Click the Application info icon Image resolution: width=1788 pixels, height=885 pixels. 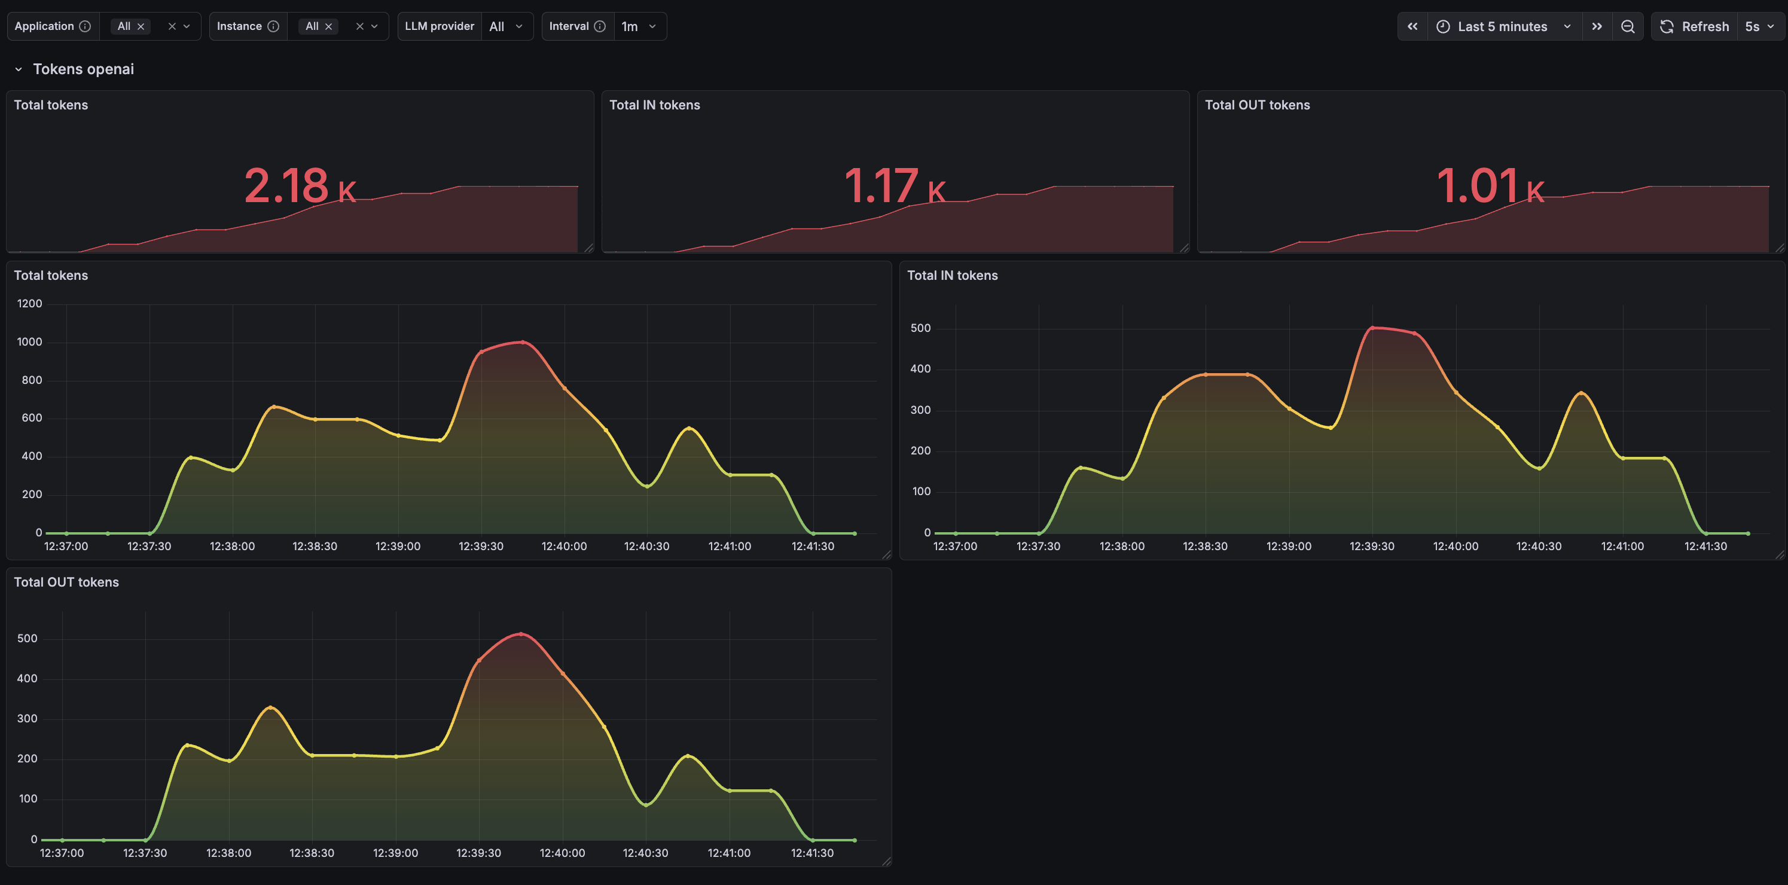(85, 26)
